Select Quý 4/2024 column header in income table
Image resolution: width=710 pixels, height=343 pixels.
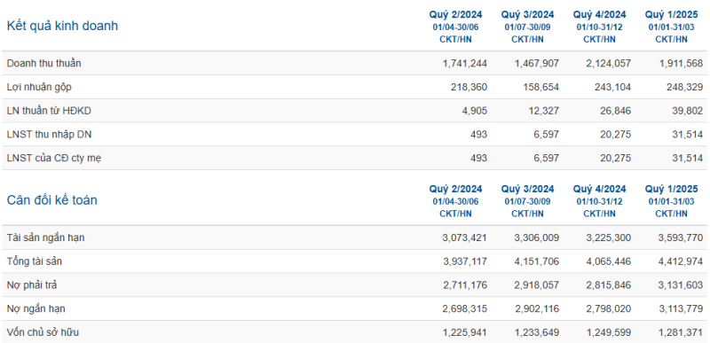(x=600, y=14)
